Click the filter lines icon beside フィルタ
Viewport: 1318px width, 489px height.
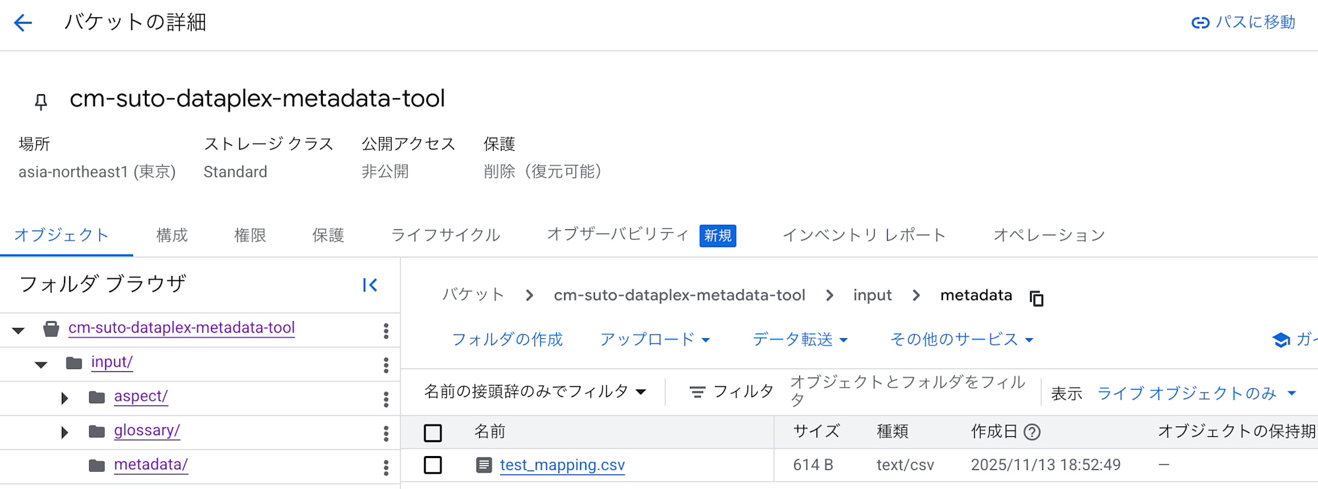697,392
